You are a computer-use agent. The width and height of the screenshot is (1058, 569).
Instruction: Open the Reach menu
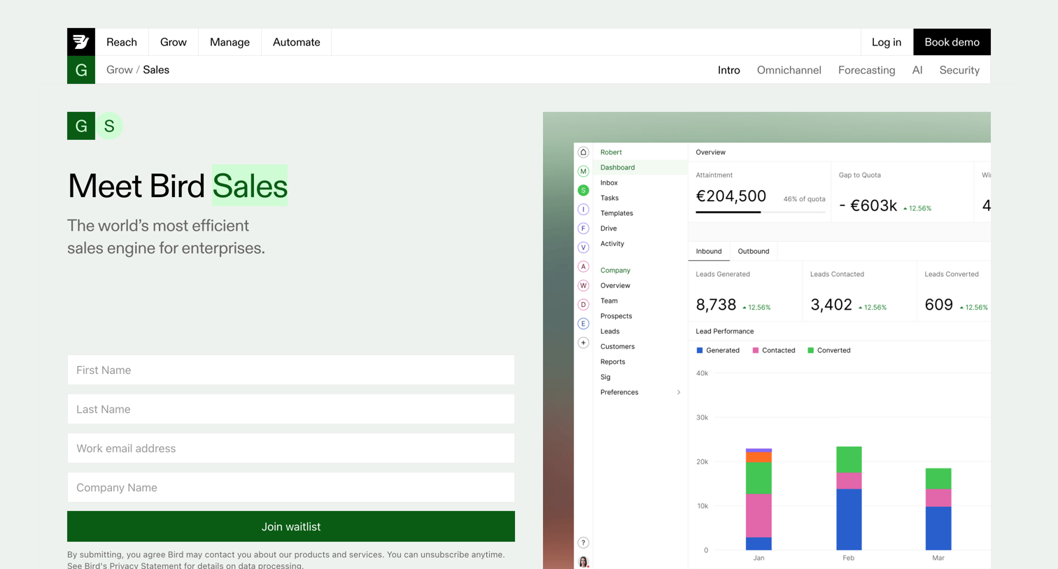tap(122, 42)
